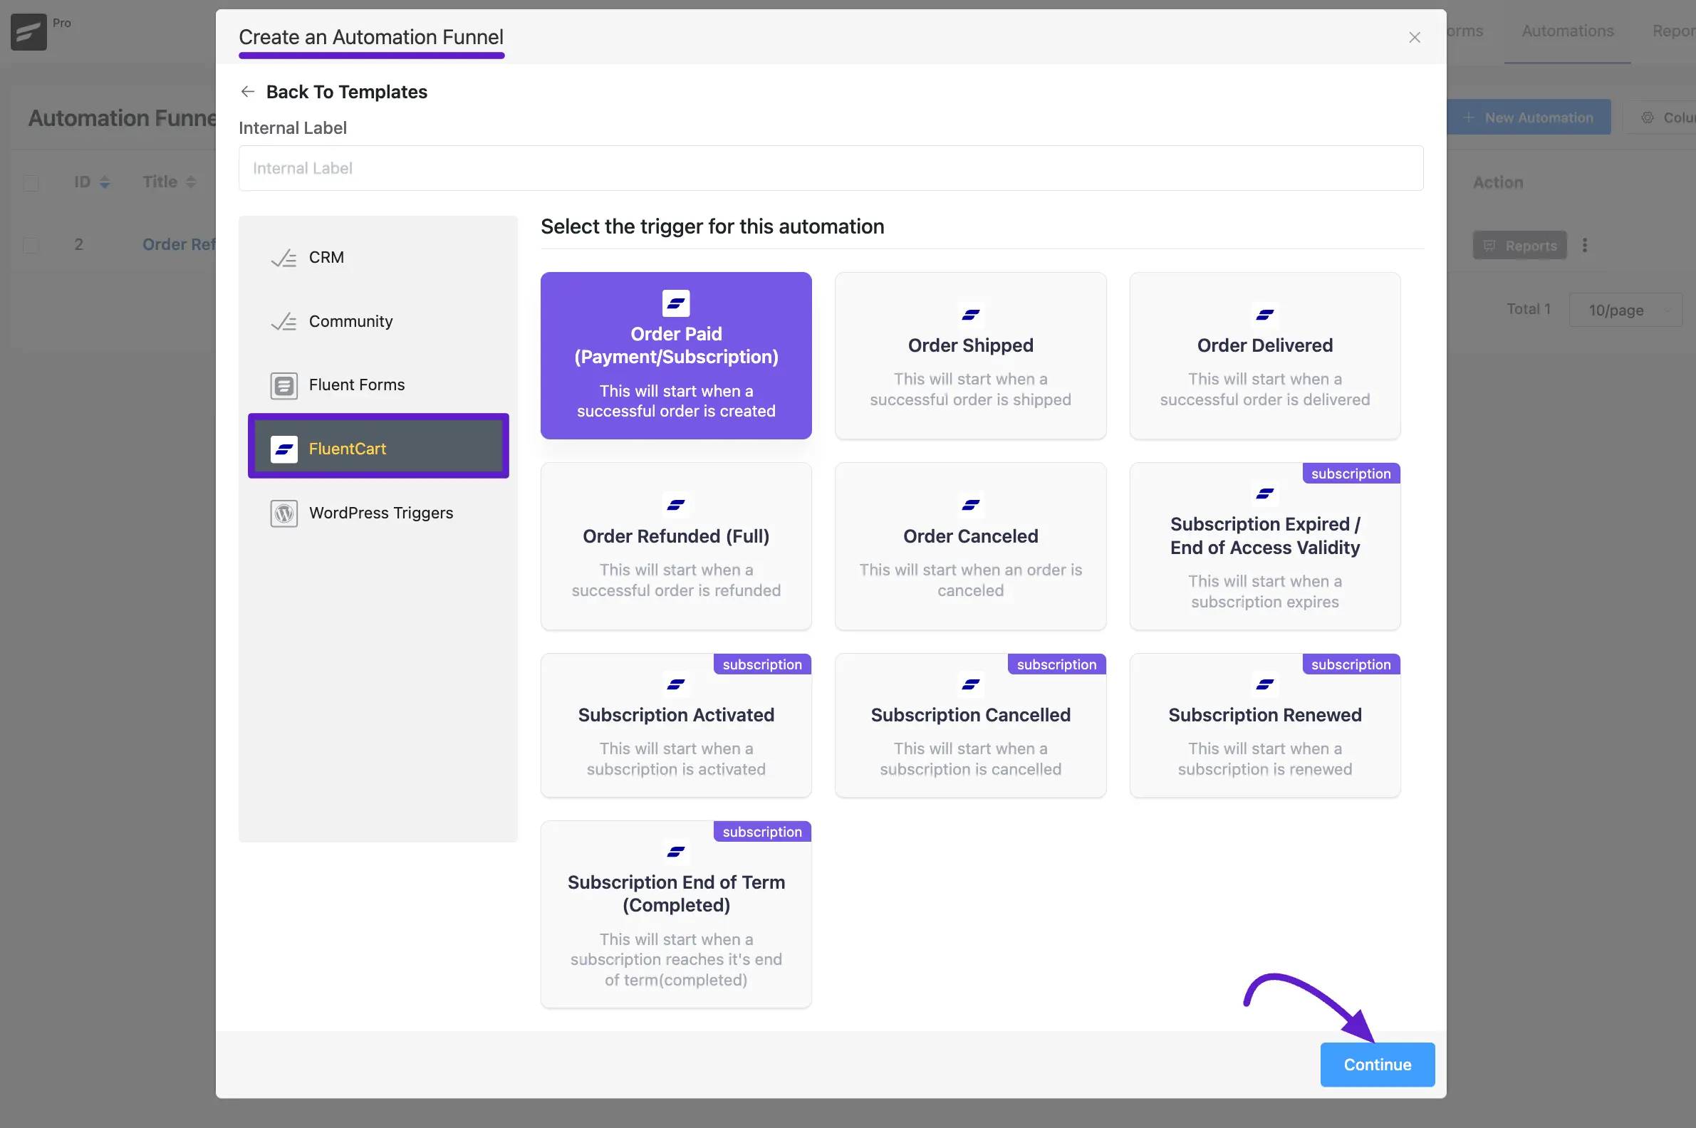Open the WordPress Triggers icon
Viewport: 1696px width, 1128px height.
tap(283, 513)
